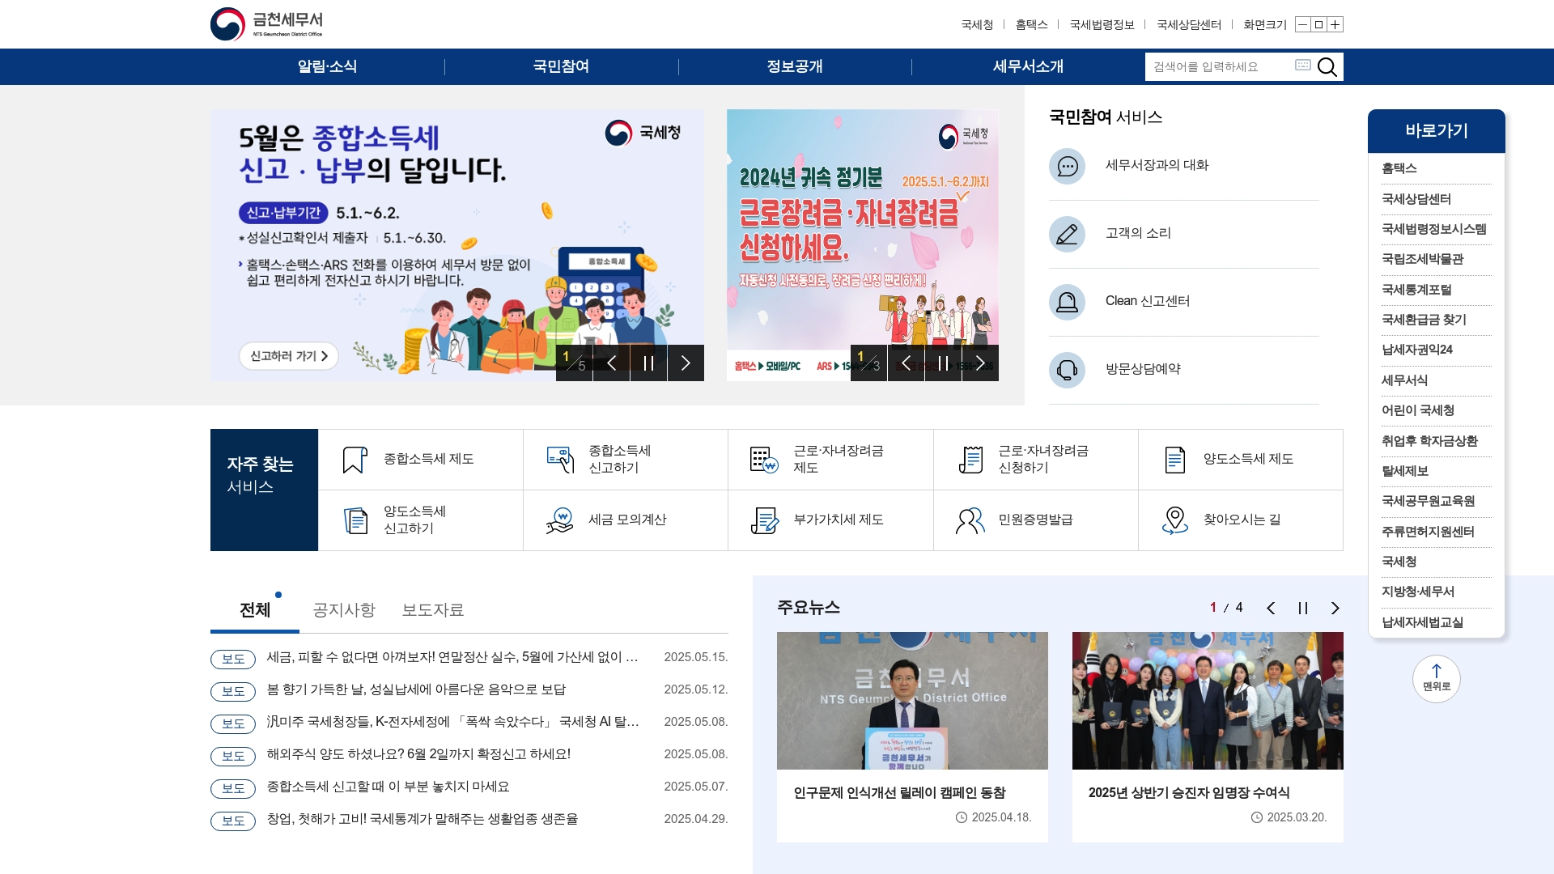Open '종합소득세 신고할 때 이 부분 놓치지 마세요' article

click(388, 787)
